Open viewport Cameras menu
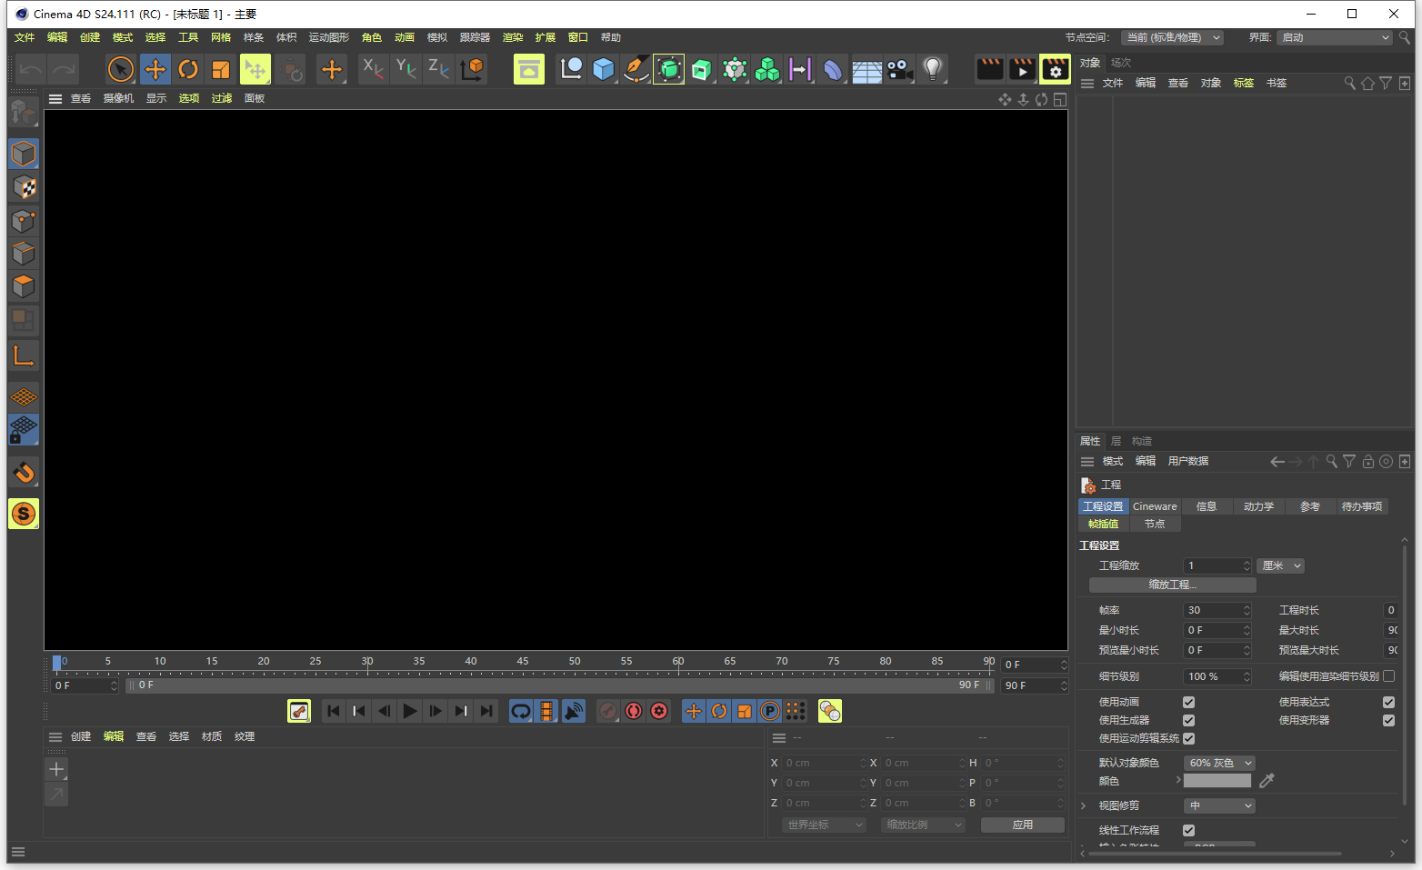This screenshot has height=870, width=1422. click(x=118, y=98)
